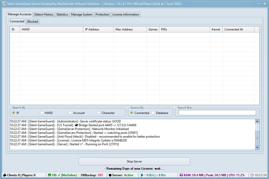Click 'Clients: 0 | Players: 0' status text
The height and width of the screenshot is (179, 269).
click(21, 175)
